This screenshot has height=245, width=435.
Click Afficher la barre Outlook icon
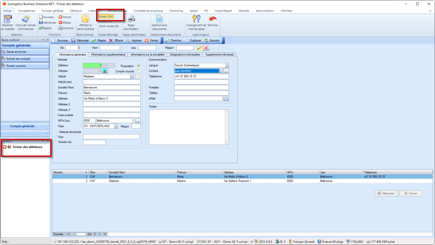[x=85, y=20]
